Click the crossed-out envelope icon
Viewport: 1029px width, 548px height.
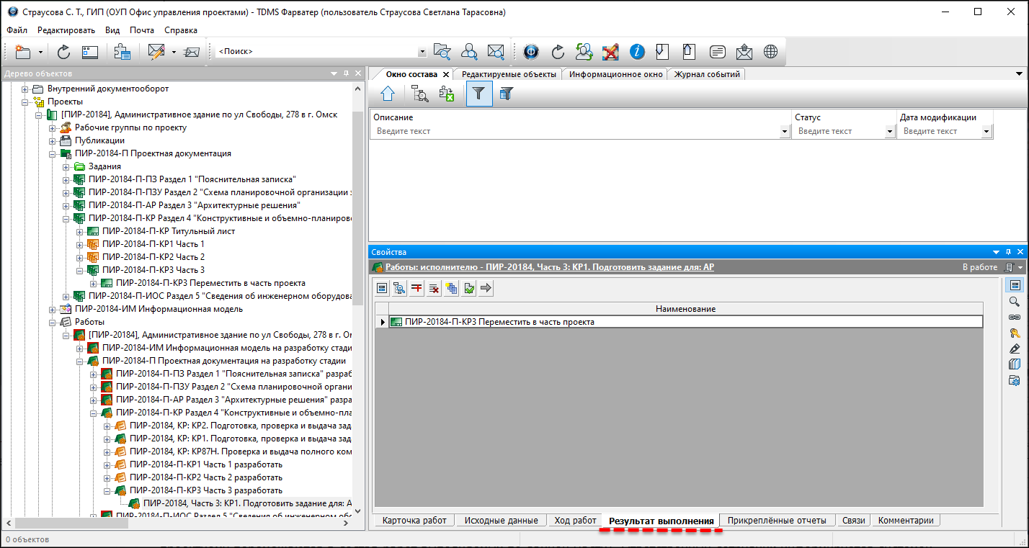tap(192, 52)
